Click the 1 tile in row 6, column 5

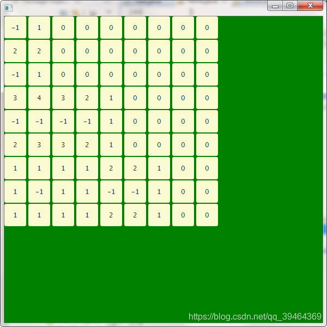tap(111, 145)
